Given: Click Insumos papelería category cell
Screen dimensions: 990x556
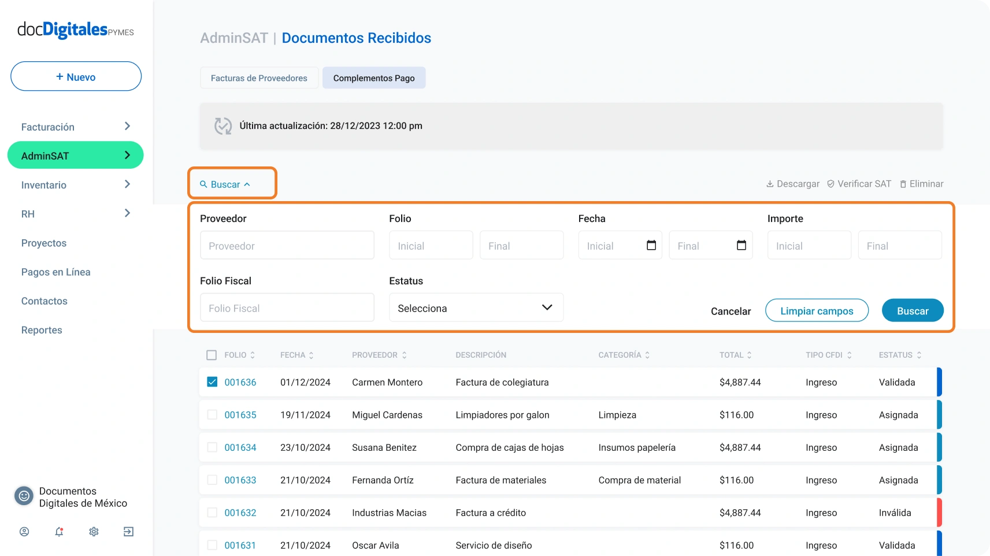Looking at the screenshot, I should 637,447.
